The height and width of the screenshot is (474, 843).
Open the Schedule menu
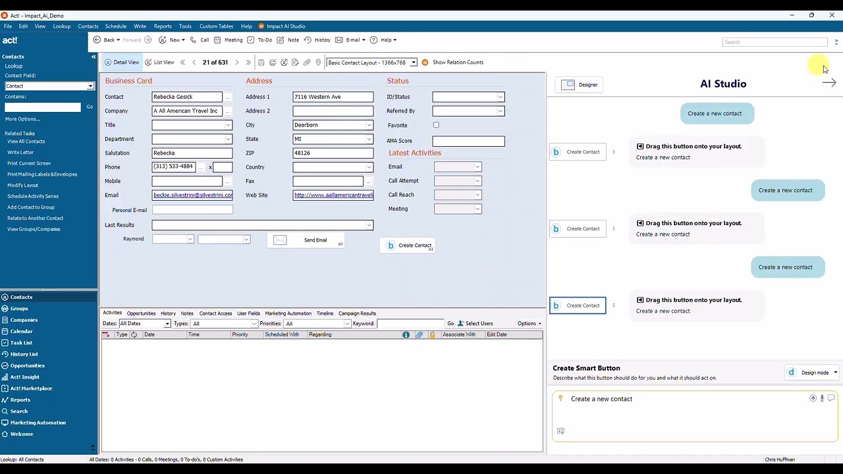pos(116,26)
